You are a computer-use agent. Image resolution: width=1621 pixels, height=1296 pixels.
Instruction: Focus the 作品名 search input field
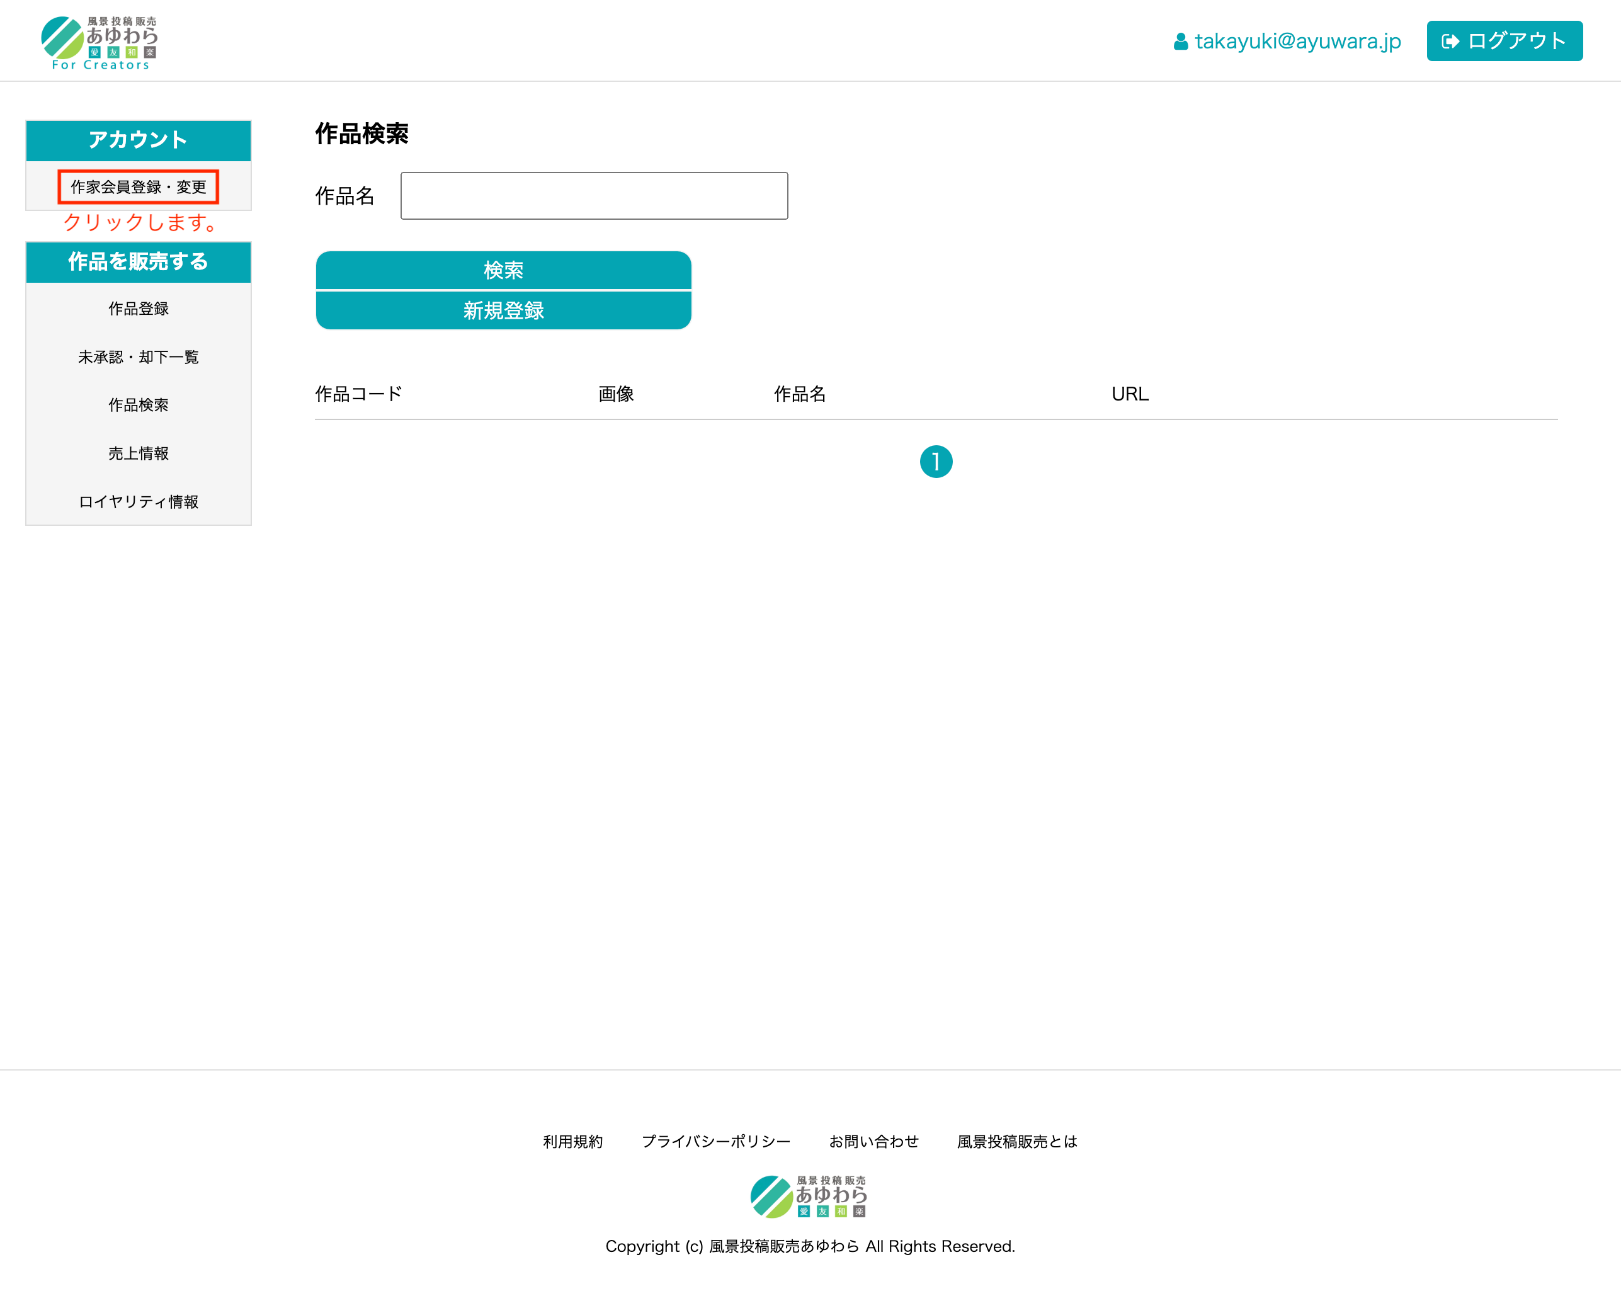594,196
